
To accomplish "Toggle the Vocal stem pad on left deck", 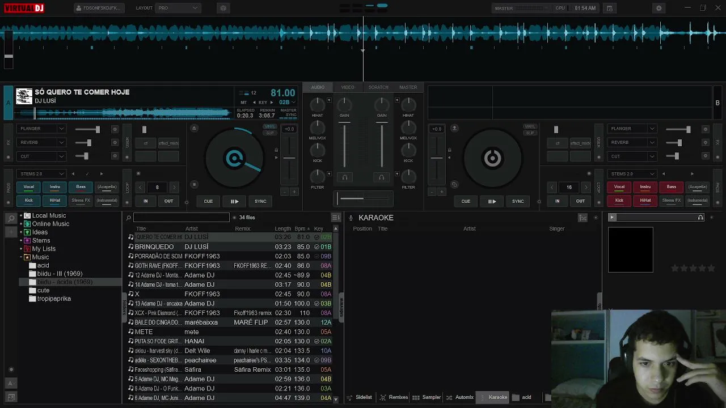I will click(29, 187).
